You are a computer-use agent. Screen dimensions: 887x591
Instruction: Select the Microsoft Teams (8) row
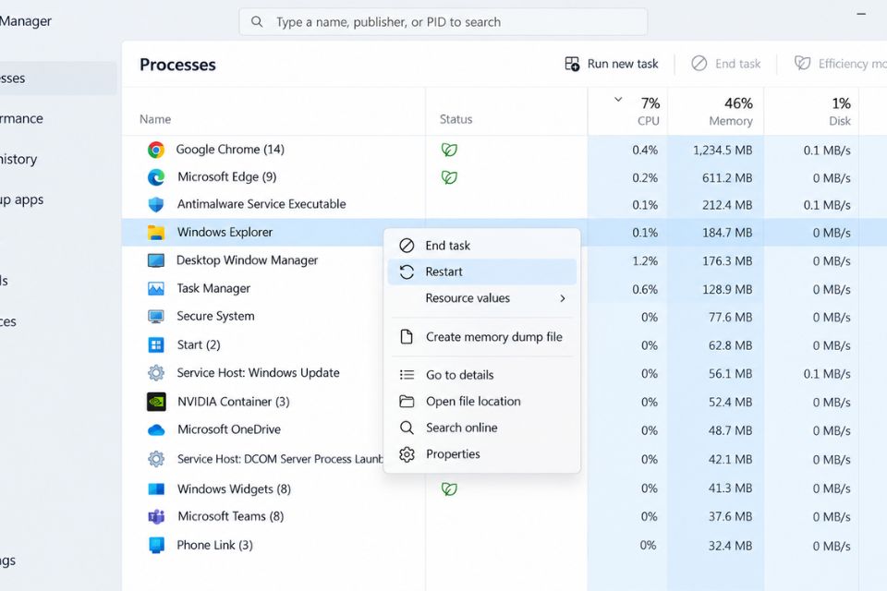tap(504, 517)
